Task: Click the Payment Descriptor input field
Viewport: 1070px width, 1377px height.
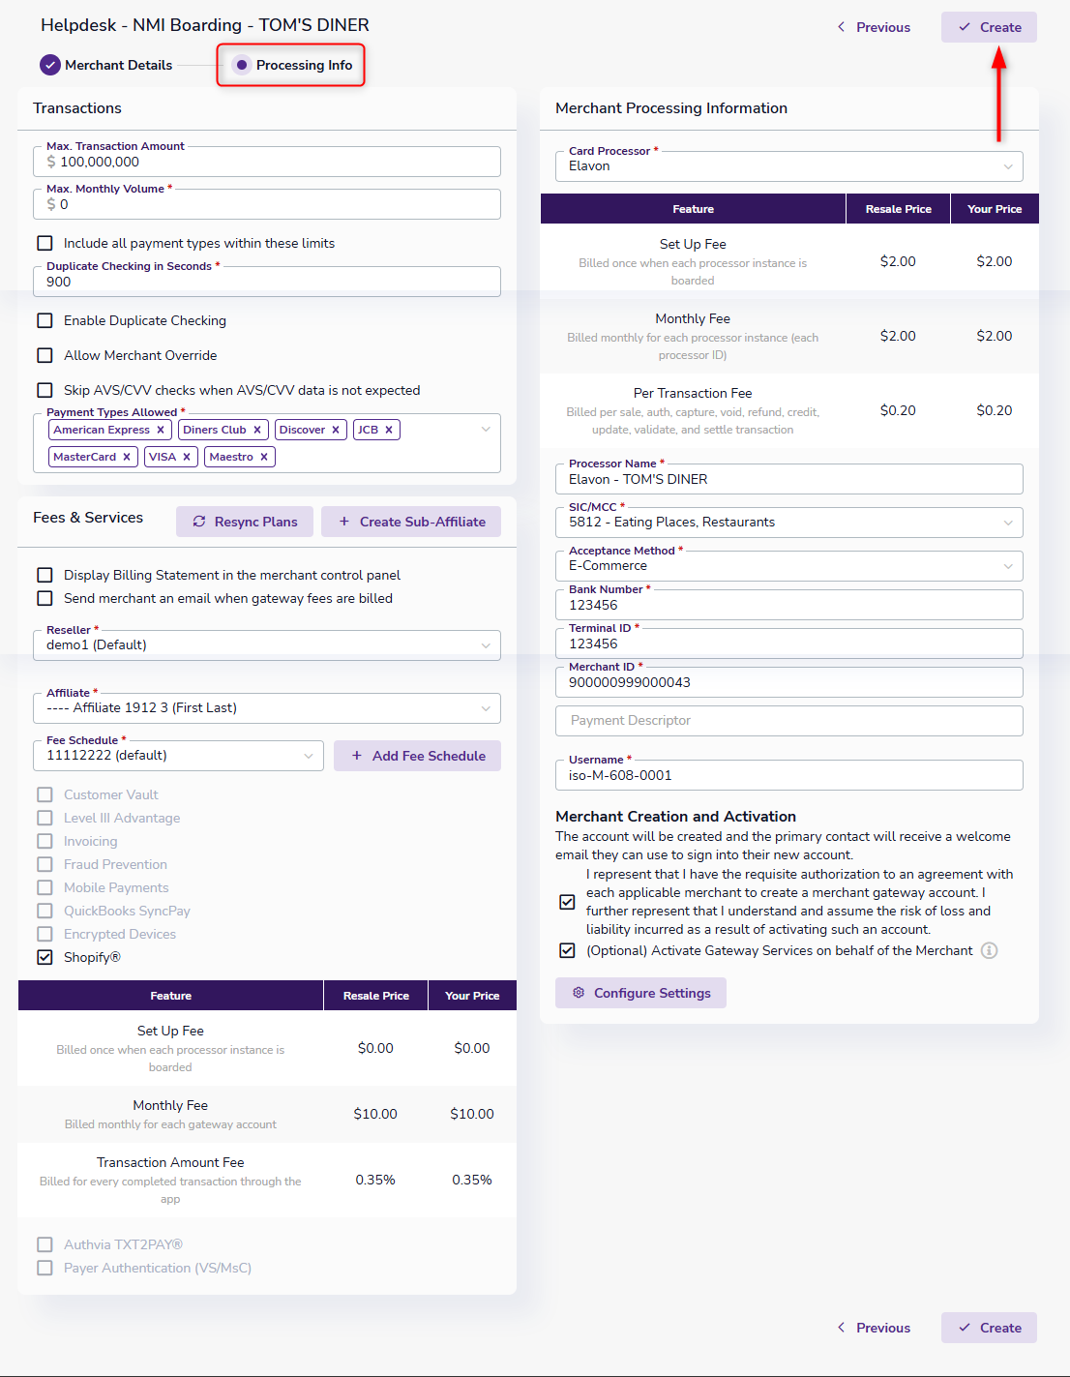Action: pyautogui.click(x=789, y=721)
